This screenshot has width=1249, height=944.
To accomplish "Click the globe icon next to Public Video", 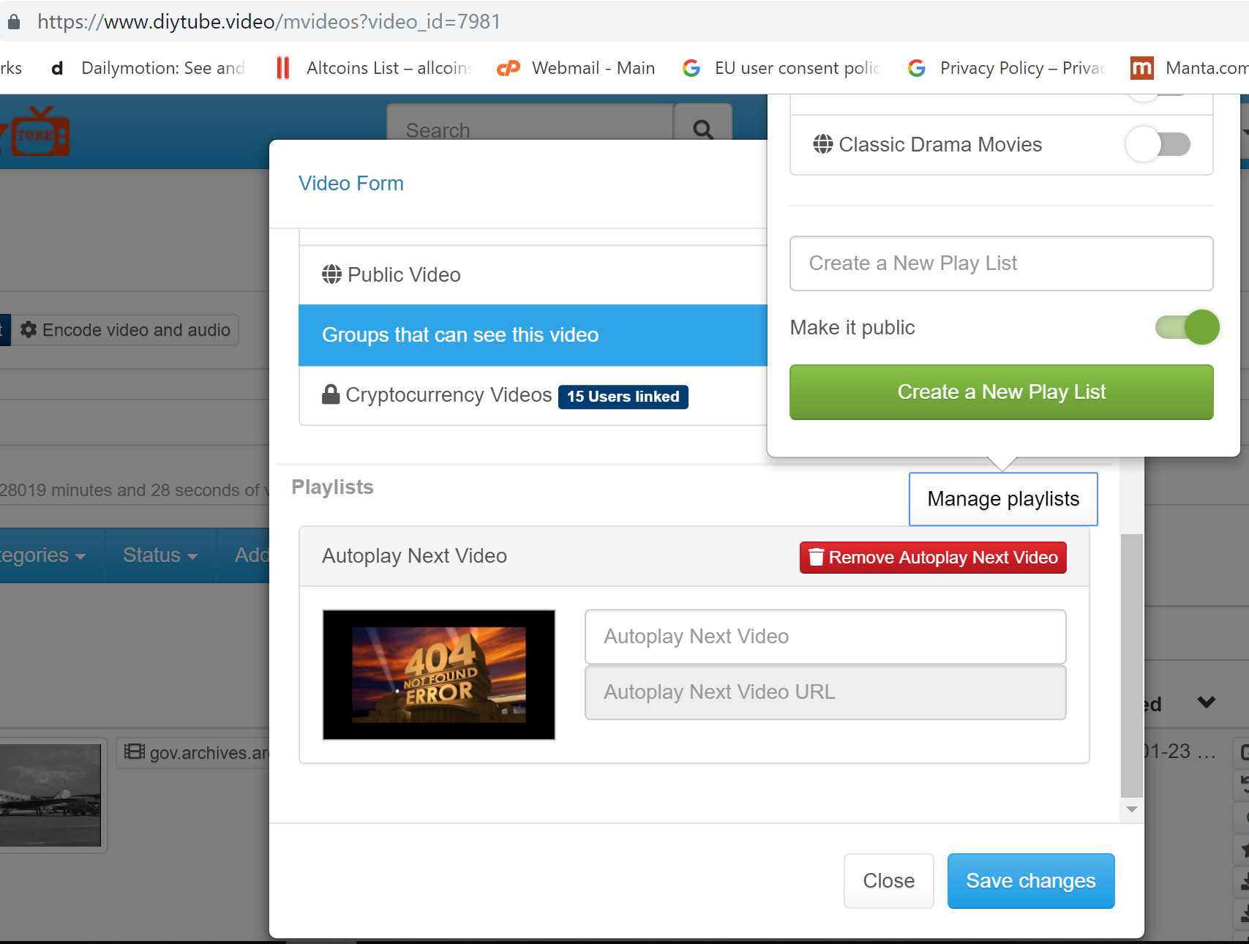I will pos(331,274).
